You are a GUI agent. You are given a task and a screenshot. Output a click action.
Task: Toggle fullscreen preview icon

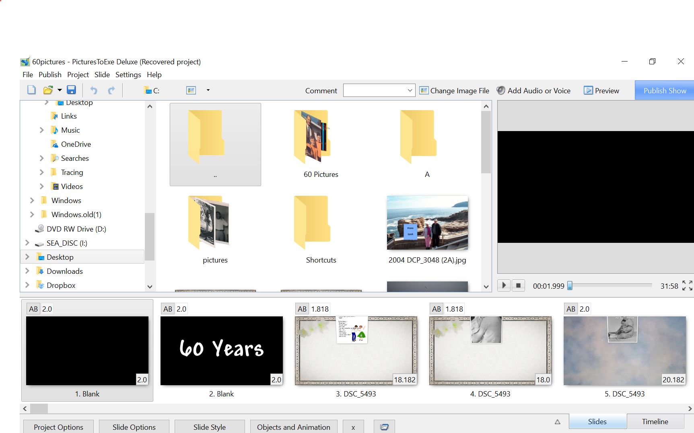pos(687,285)
